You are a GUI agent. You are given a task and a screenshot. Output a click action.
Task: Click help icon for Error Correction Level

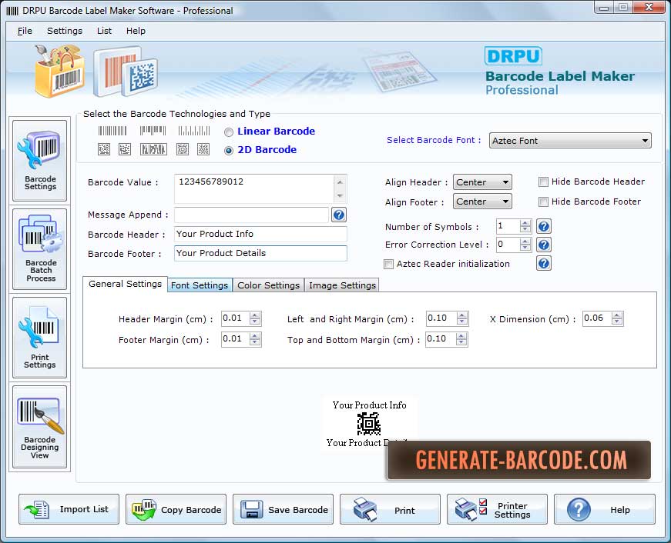[x=543, y=245]
